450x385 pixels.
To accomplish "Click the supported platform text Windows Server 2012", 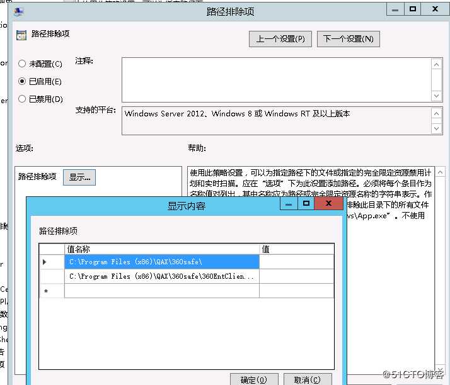I will (237, 114).
